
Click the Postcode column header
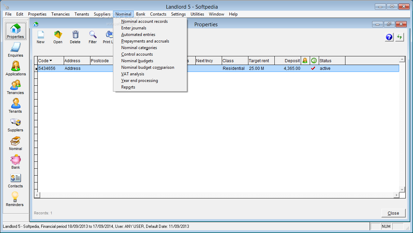click(x=102, y=61)
